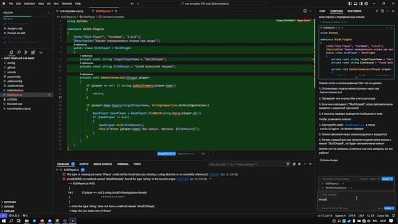The height and width of the screenshot is (224, 398).
Task: Toggle the problems filter funnel icon
Action: click(x=288, y=164)
